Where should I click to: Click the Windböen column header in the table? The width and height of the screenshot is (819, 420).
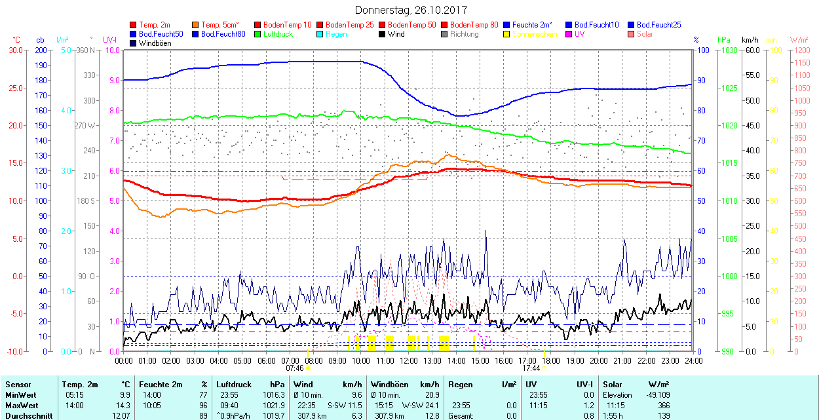tap(390, 385)
